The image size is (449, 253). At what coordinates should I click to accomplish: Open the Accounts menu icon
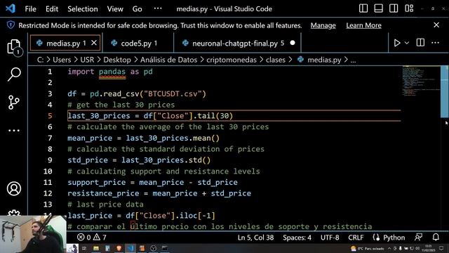(x=14, y=188)
